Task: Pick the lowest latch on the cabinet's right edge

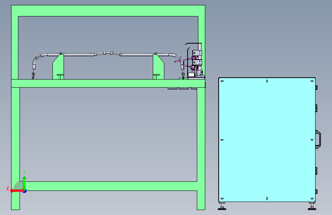Action: tap(316, 192)
